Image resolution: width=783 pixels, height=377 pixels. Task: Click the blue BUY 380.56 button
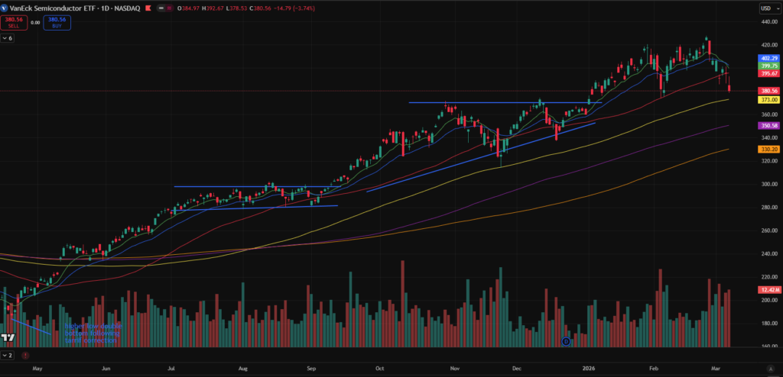57,23
